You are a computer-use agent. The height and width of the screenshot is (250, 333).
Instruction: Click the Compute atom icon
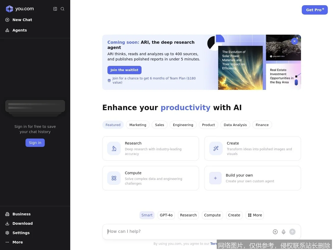point(114,178)
